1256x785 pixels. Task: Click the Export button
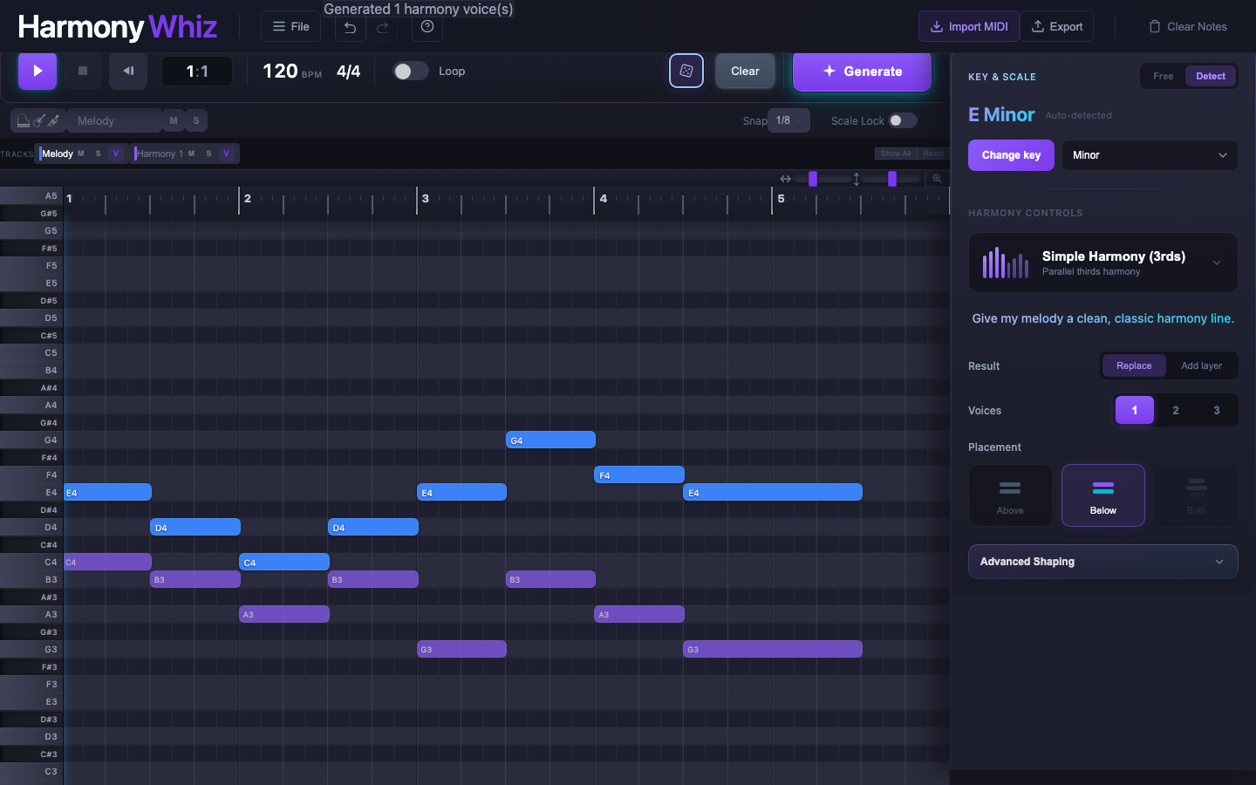[1057, 26]
